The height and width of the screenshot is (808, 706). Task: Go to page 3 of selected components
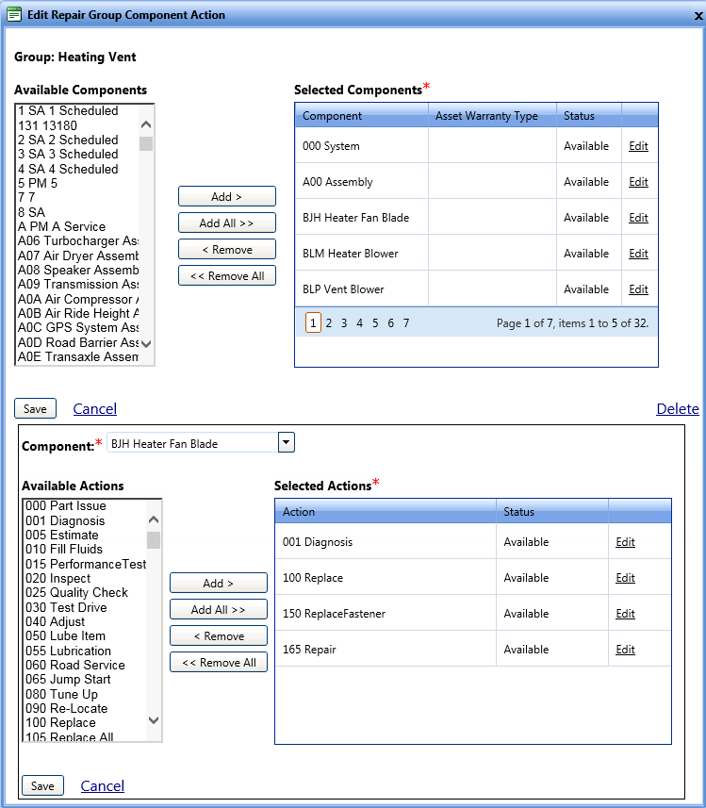coord(344,323)
